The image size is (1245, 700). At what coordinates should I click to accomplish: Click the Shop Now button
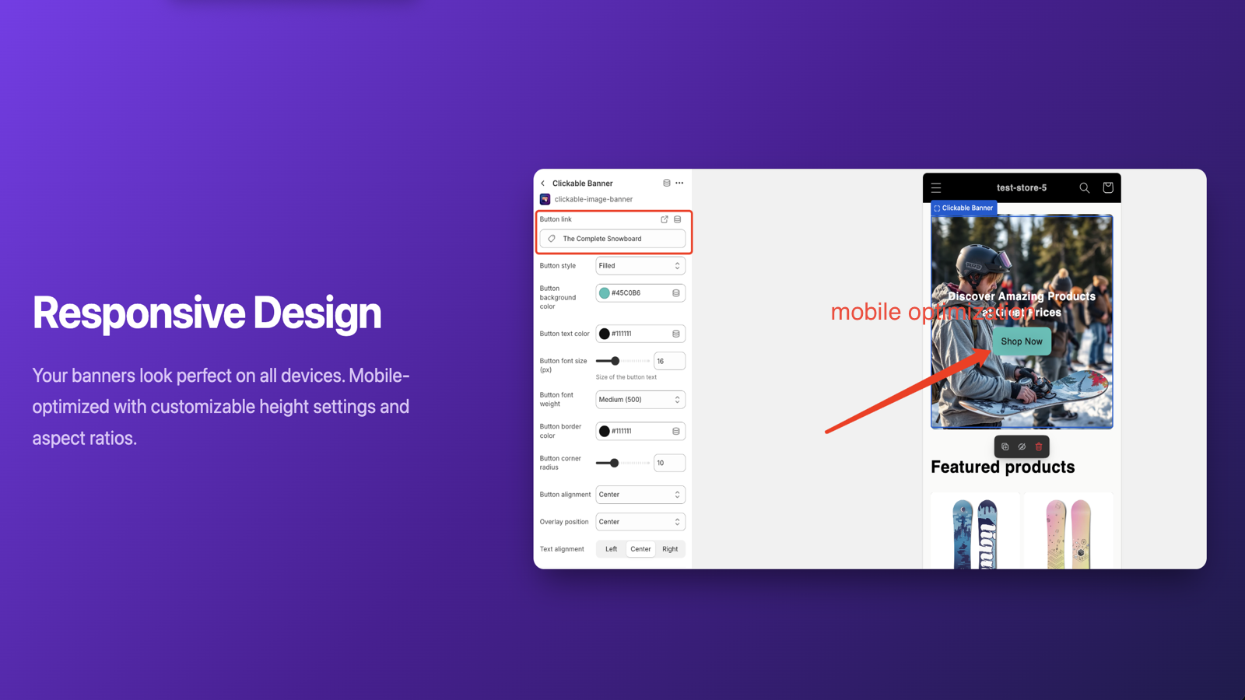pyautogui.click(x=1022, y=341)
